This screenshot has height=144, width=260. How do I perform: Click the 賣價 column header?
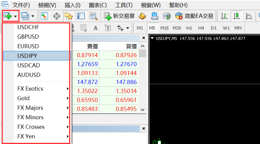92,46
